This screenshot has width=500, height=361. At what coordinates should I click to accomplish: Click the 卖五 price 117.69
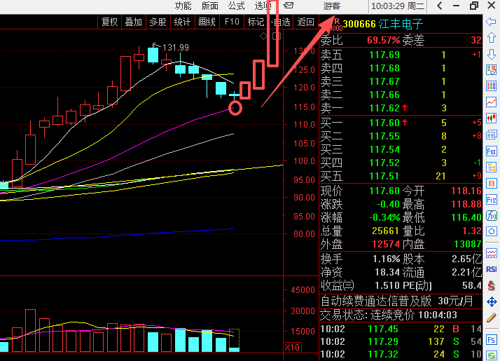click(384, 55)
